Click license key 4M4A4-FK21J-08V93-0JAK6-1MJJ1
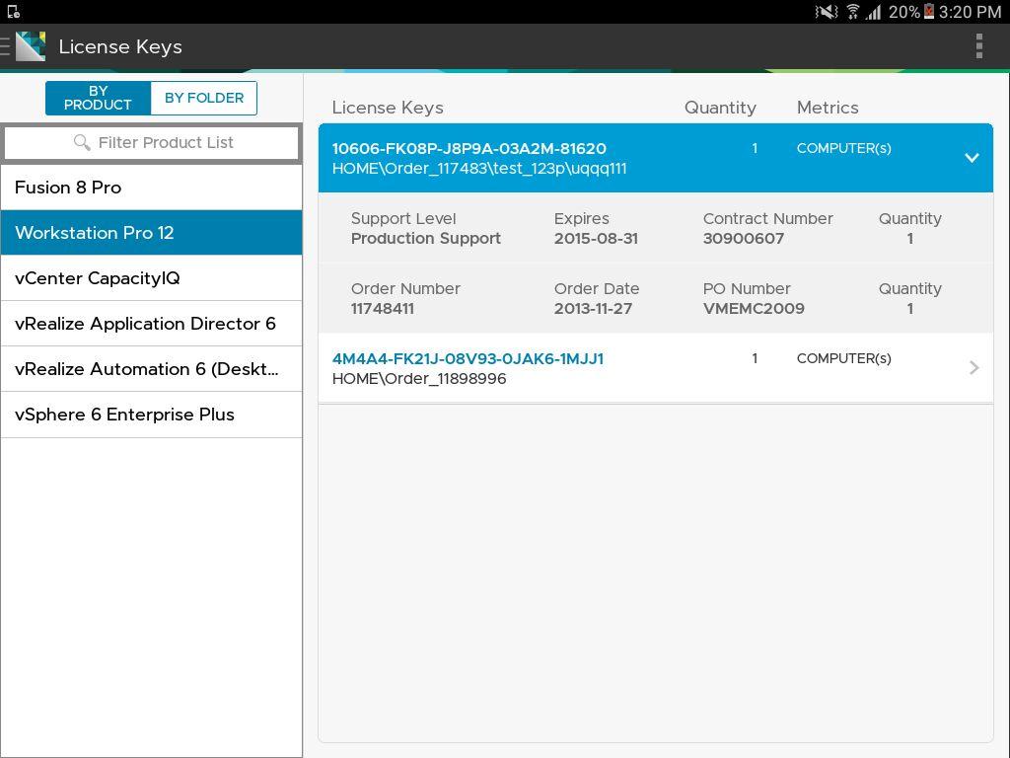Viewport: 1010px width, 758px height. pyautogui.click(x=468, y=358)
